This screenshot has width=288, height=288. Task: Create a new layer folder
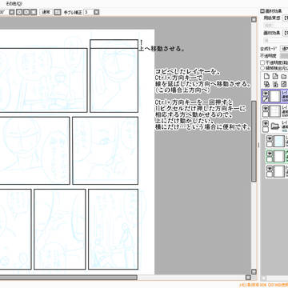[284, 77]
